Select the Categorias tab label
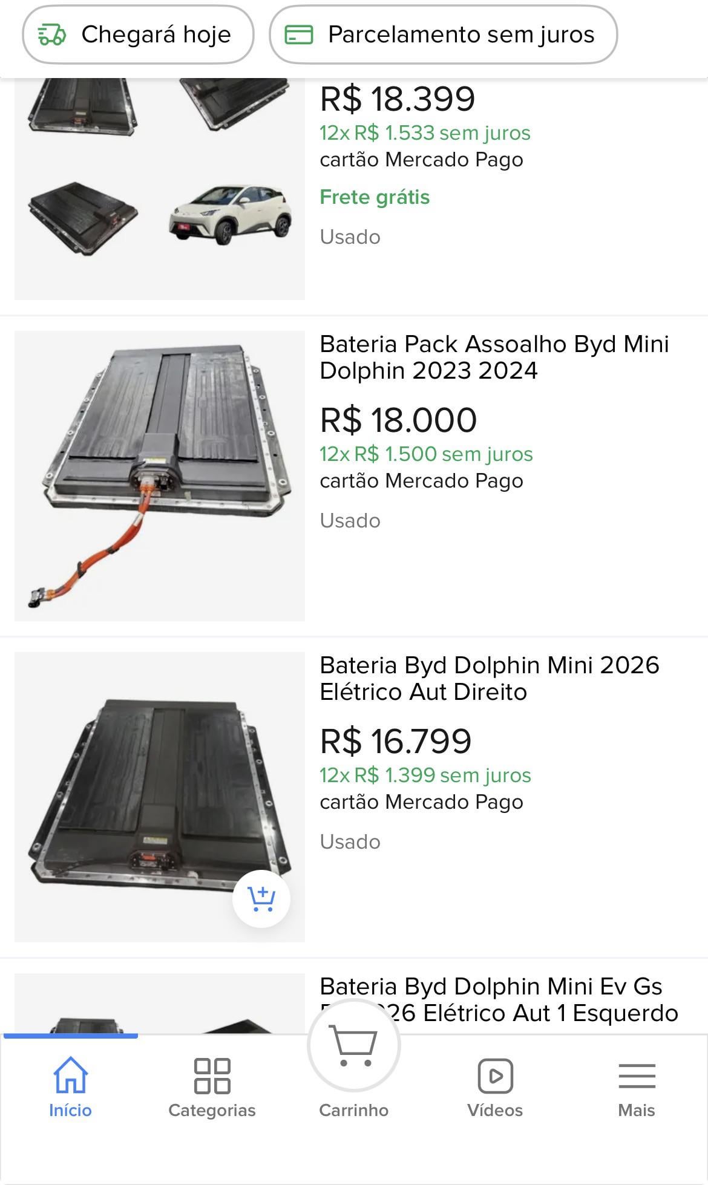Viewport: 708px width, 1185px height. click(x=212, y=1110)
